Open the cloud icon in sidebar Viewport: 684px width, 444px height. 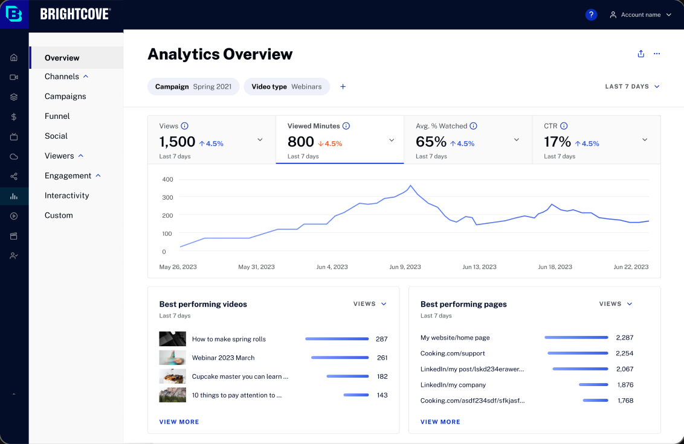14,156
